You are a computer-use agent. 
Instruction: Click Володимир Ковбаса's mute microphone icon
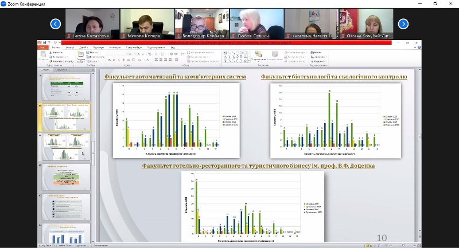(x=178, y=36)
